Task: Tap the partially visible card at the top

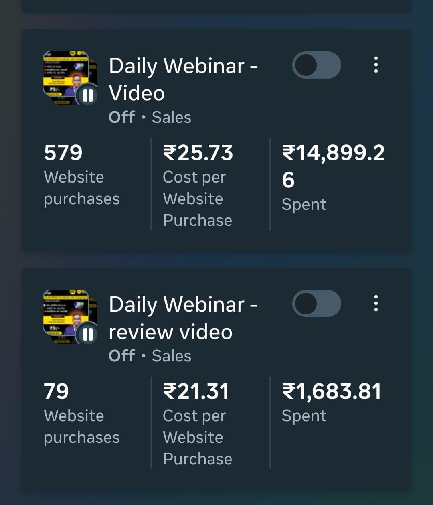Action: point(216,6)
